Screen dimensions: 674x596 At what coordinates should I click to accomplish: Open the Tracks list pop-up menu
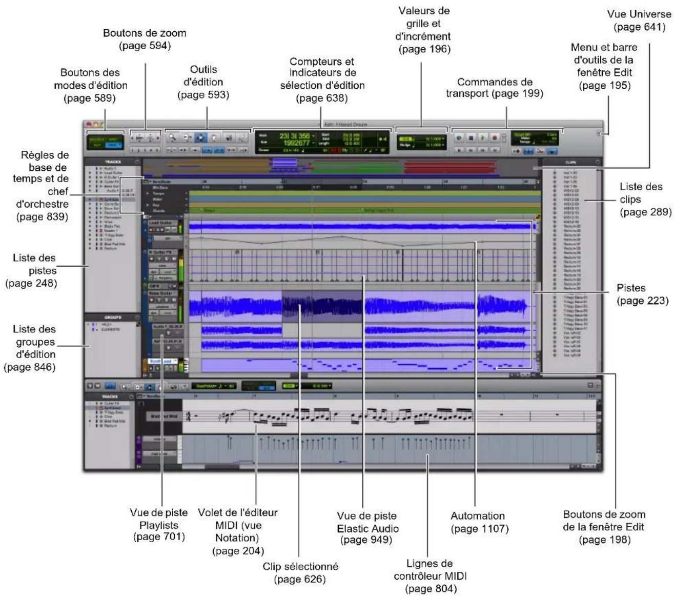(137, 162)
